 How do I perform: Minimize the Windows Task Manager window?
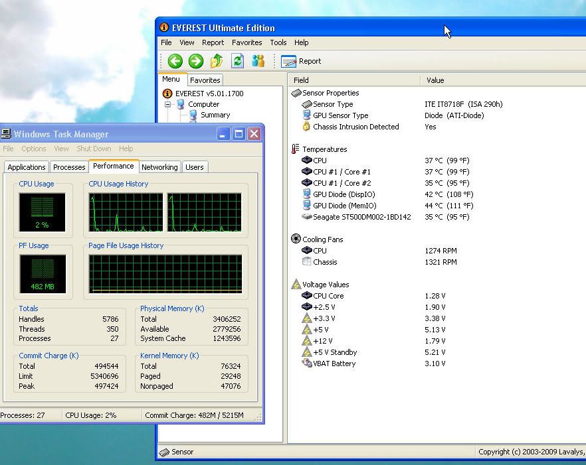click(223, 133)
